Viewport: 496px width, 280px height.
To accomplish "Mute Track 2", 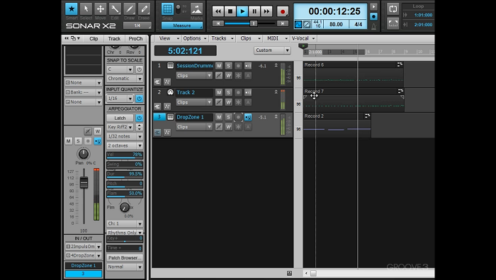I will pyautogui.click(x=218, y=92).
